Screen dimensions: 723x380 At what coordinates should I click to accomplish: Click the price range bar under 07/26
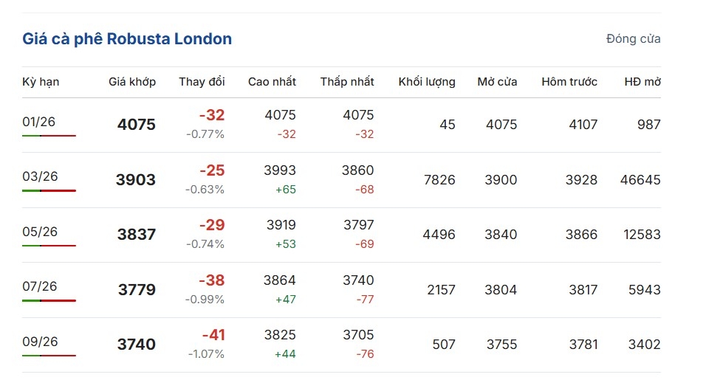[x=49, y=300]
